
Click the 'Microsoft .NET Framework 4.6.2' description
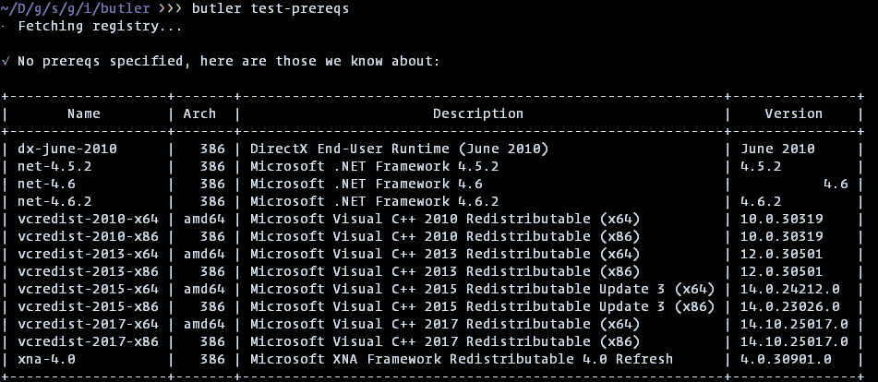coord(375,201)
